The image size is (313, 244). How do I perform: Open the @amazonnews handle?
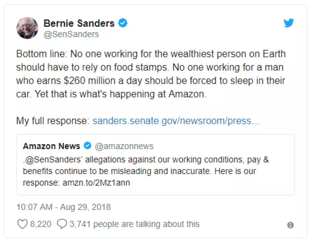[x=124, y=146]
